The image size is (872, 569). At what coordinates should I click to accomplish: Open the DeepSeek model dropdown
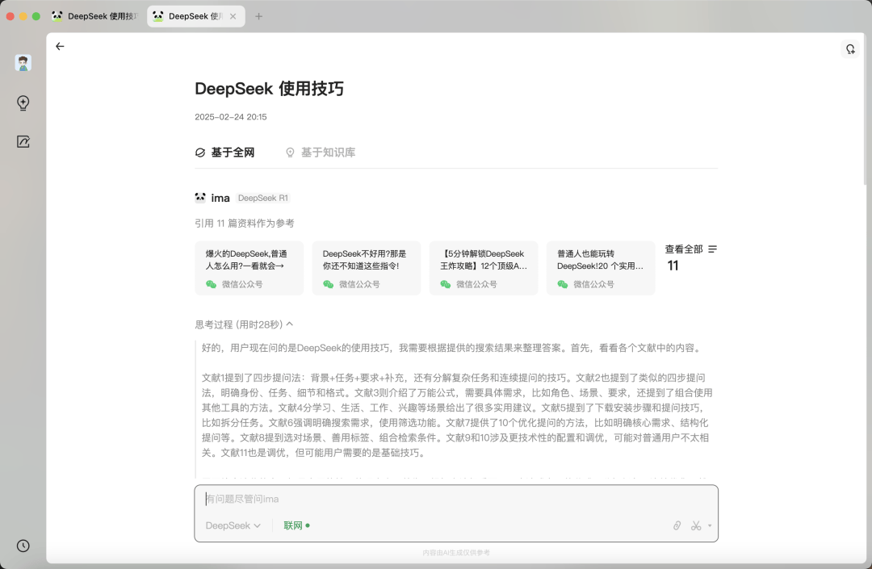[233, 525]
